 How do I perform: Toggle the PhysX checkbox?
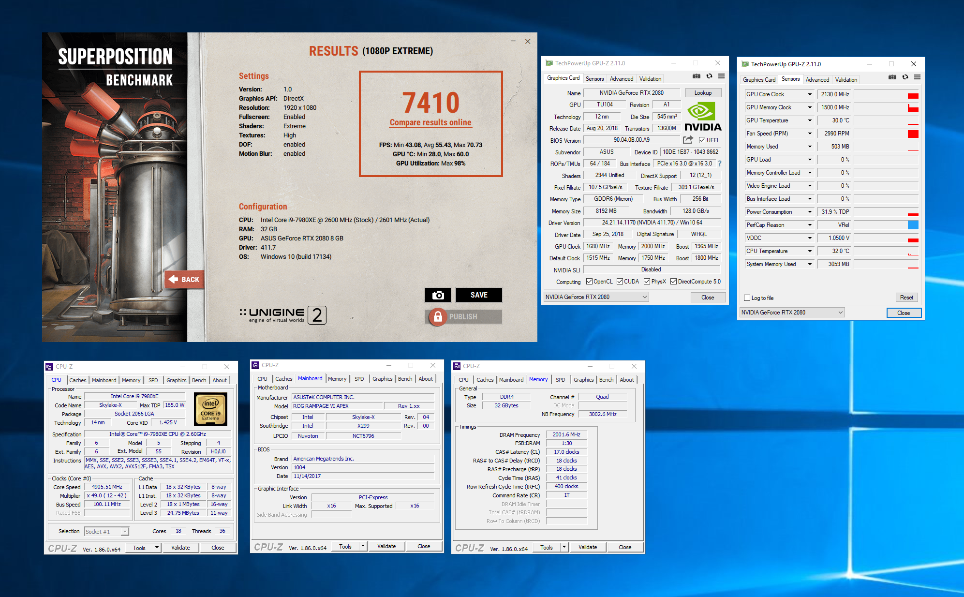pos(647,282)
